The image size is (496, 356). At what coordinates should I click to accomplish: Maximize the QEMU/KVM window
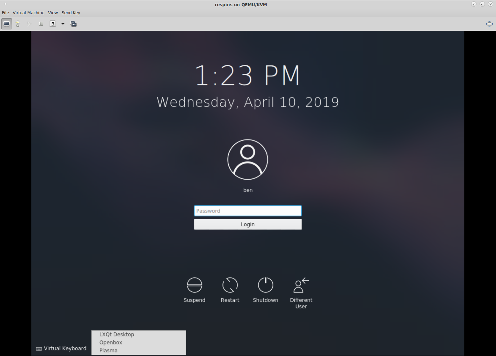pos(482,4)
